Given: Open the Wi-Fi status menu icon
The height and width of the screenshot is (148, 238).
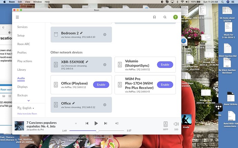Looking at the screenshot, I should point(182,2).
